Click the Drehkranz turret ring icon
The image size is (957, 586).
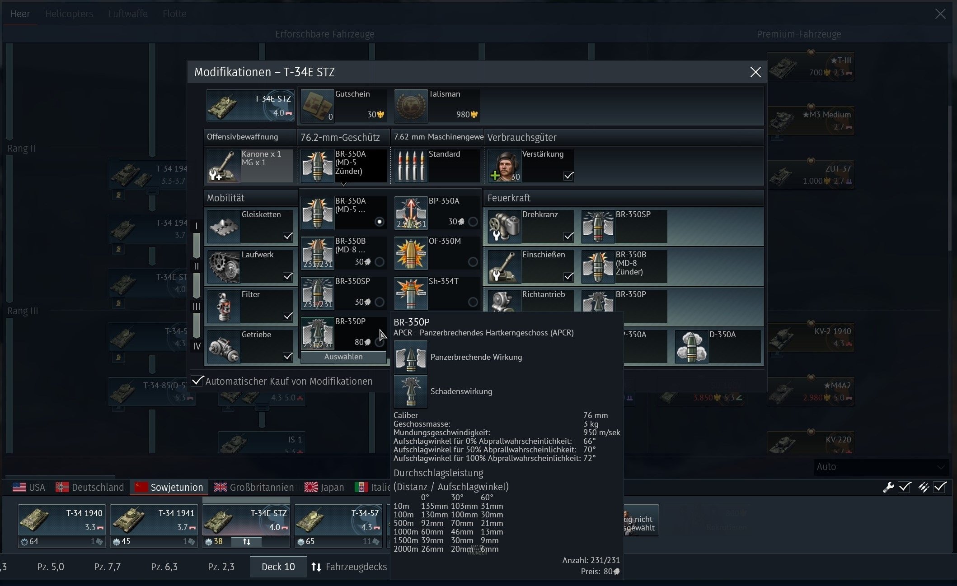[x=504, y=227]
